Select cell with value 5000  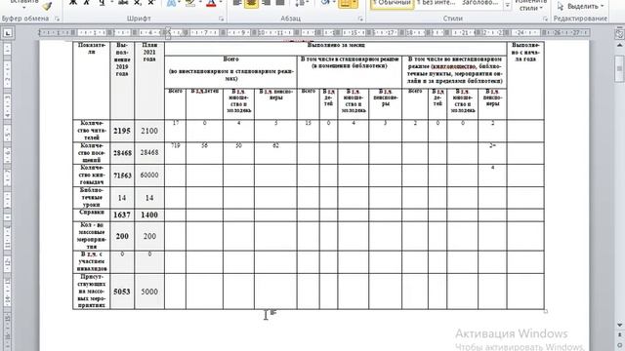click(x=149, y=292)
